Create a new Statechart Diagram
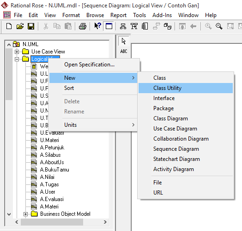Screen dimensions: 242x231 click(x=186, y=159)
